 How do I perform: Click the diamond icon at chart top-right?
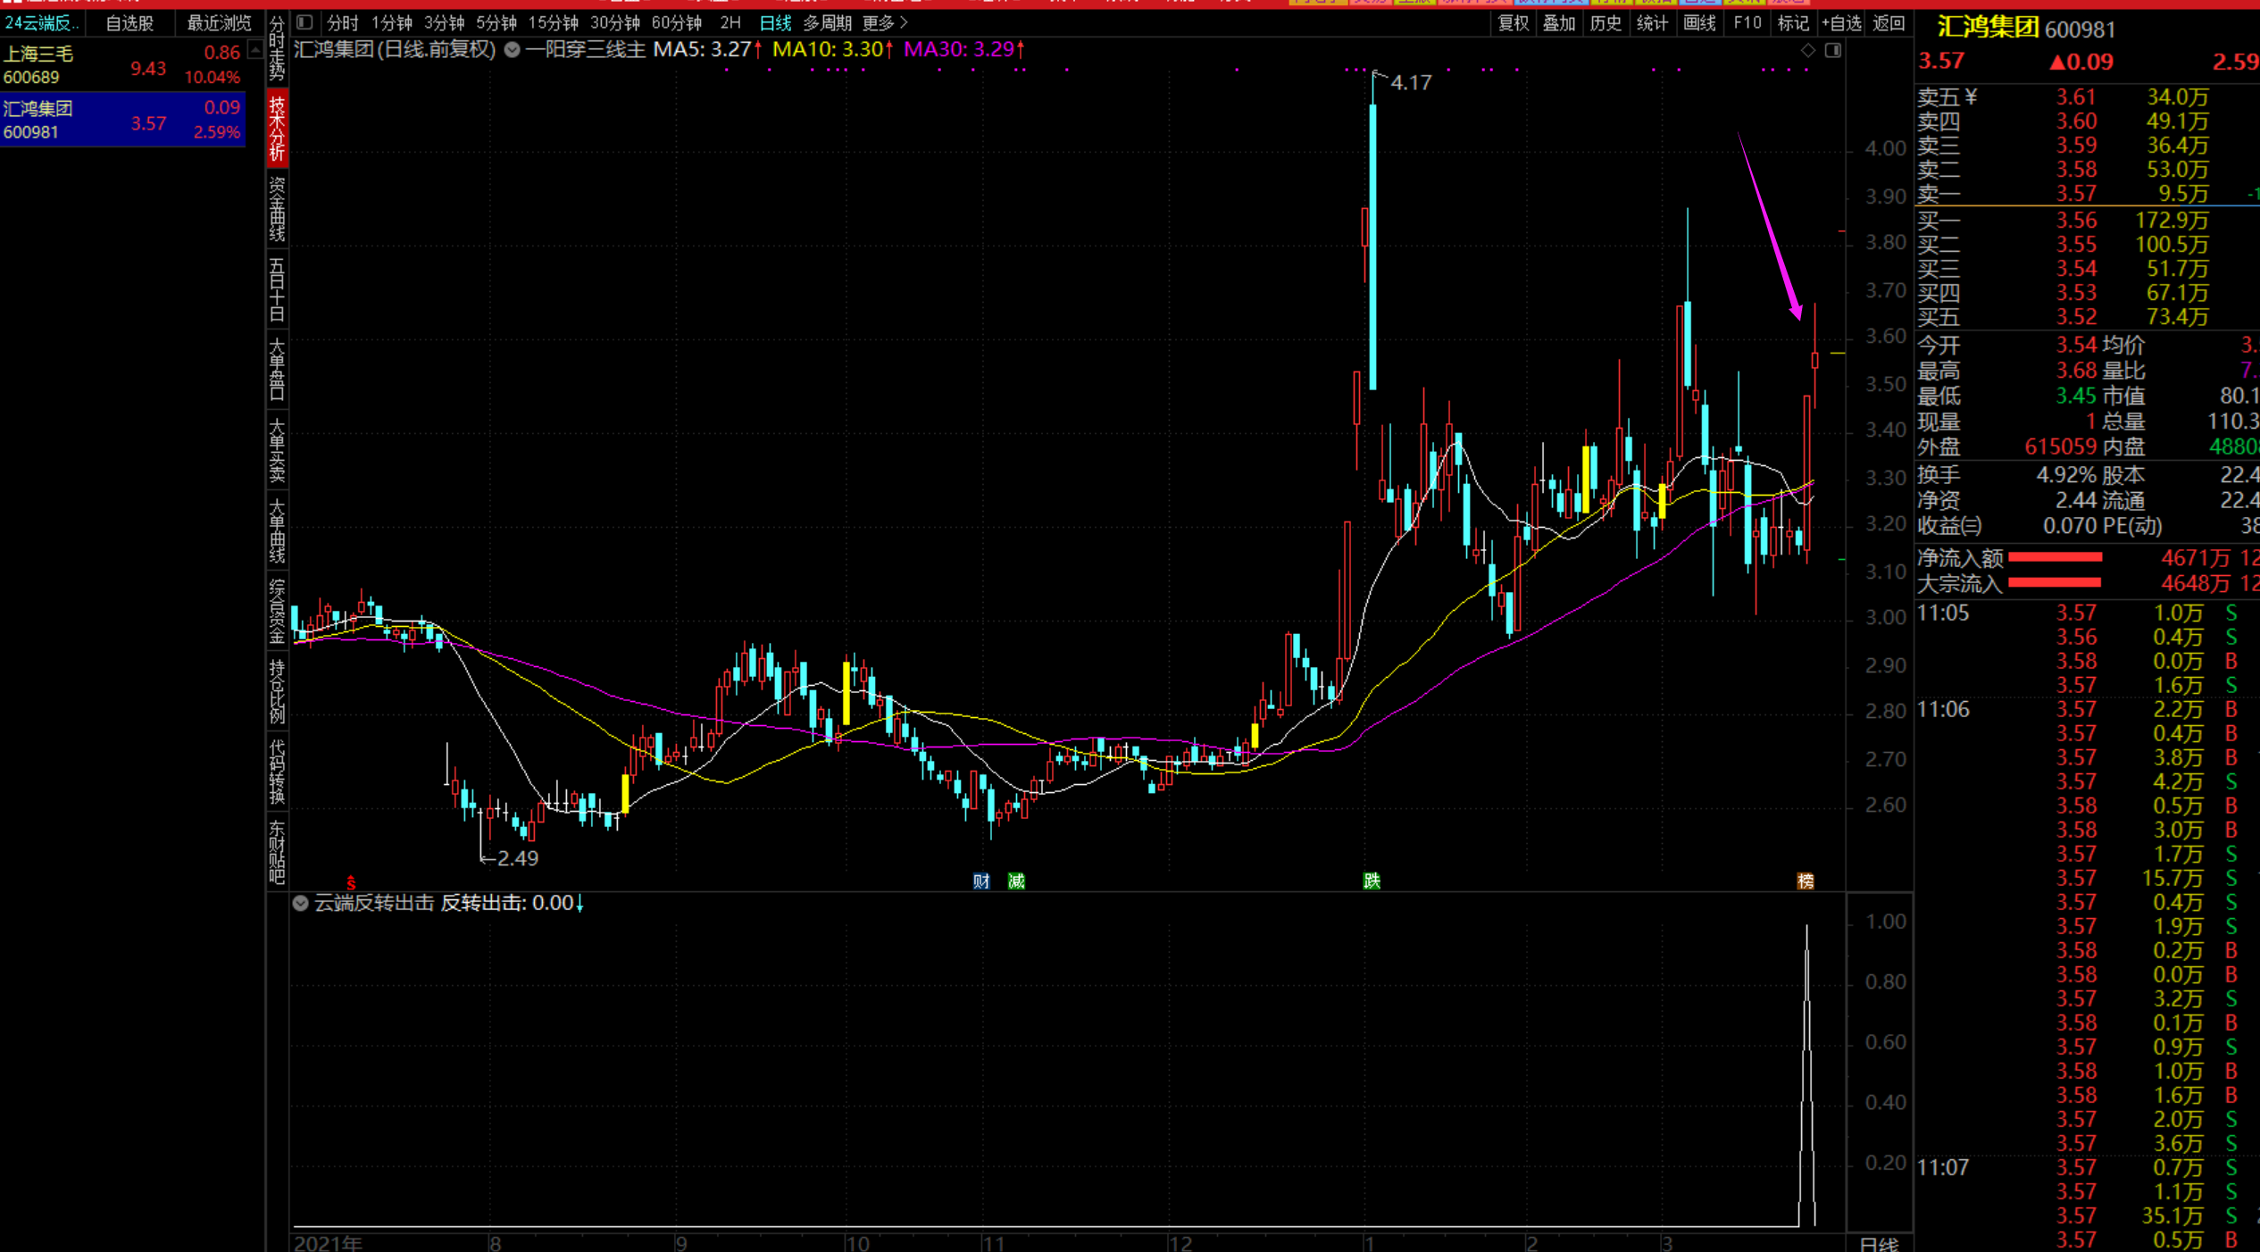coord(1807,51)
